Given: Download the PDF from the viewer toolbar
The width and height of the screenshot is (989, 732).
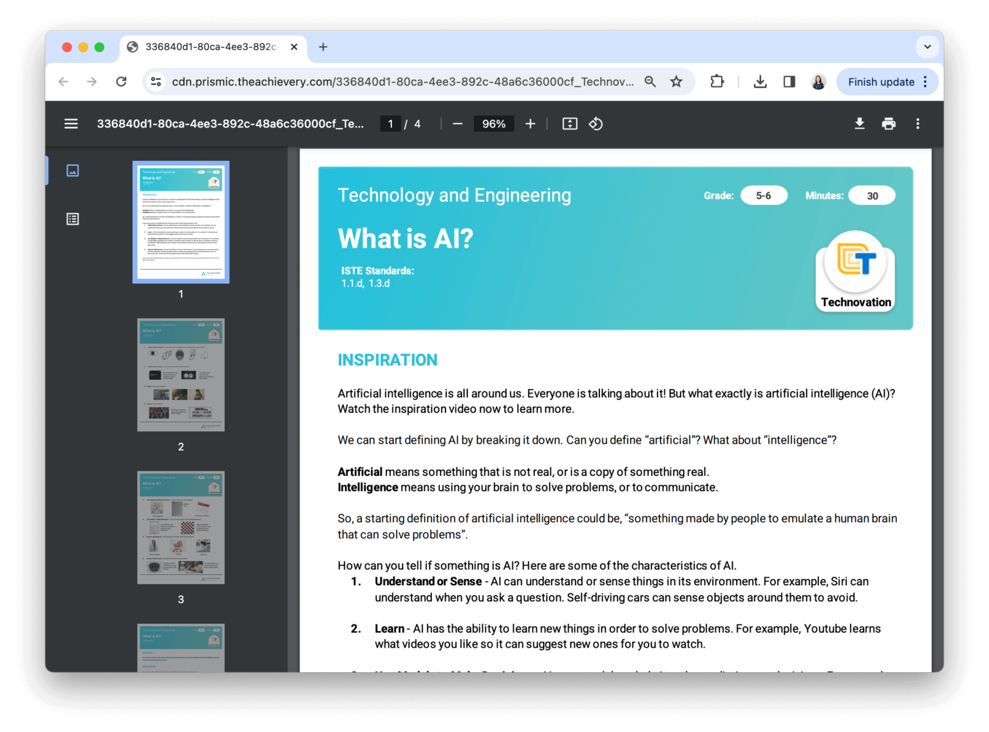Looking at the screenshot, I should tap(860, 123).
